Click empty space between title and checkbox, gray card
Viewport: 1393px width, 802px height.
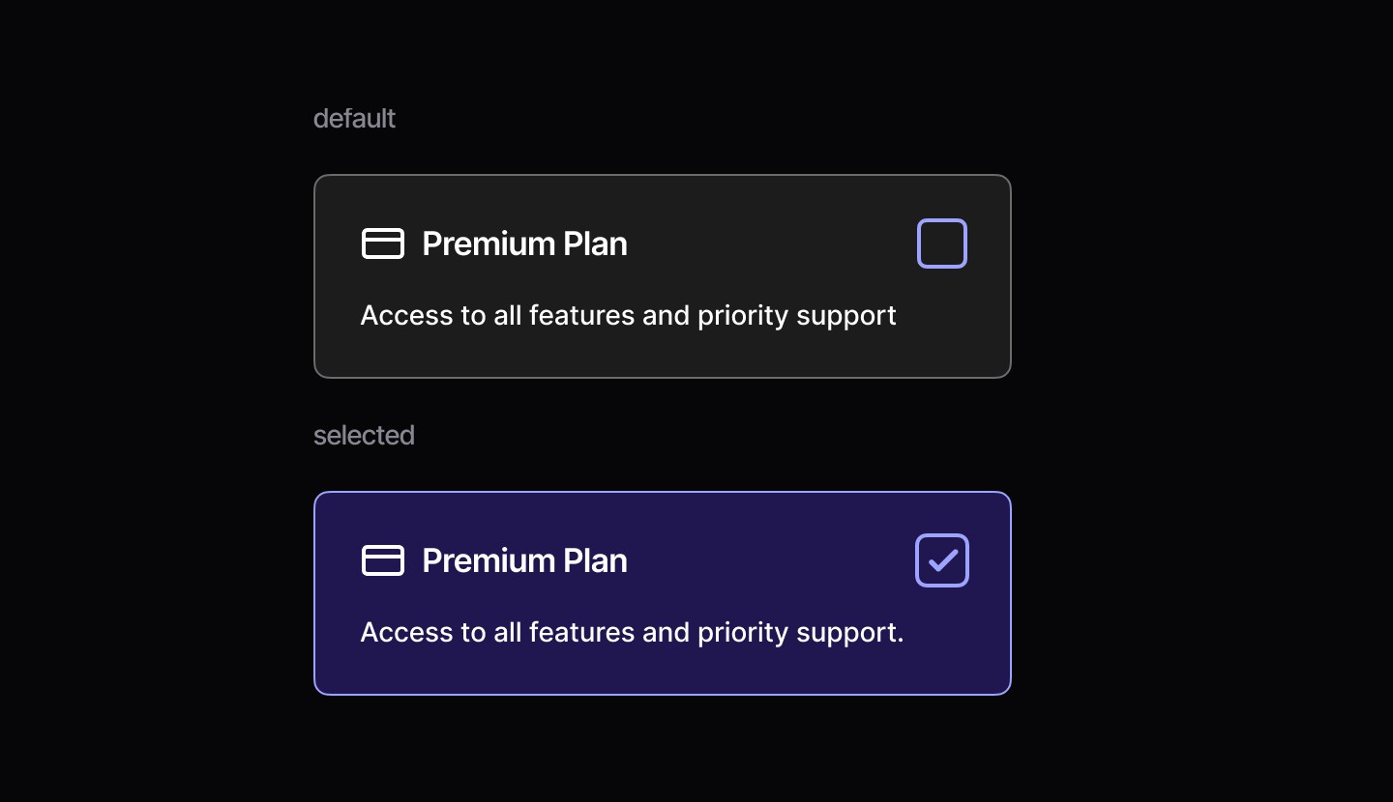(x=774, y=243)
